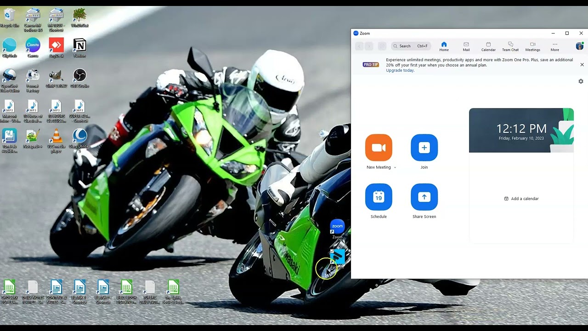This screenshot has height=331, width=588.
Task: Click the Zoom search box
Action: click(x=411, y=46)
